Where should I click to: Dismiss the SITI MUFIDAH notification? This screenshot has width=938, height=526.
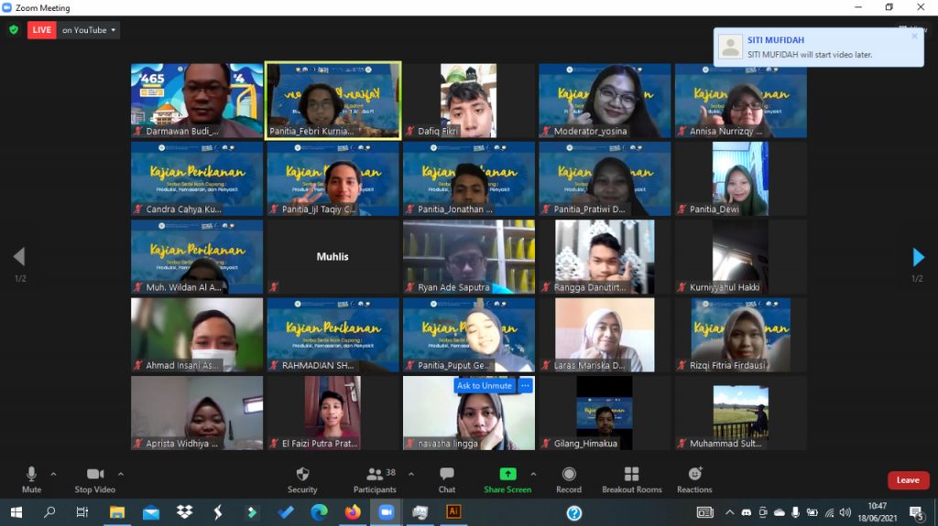point(913,37)
